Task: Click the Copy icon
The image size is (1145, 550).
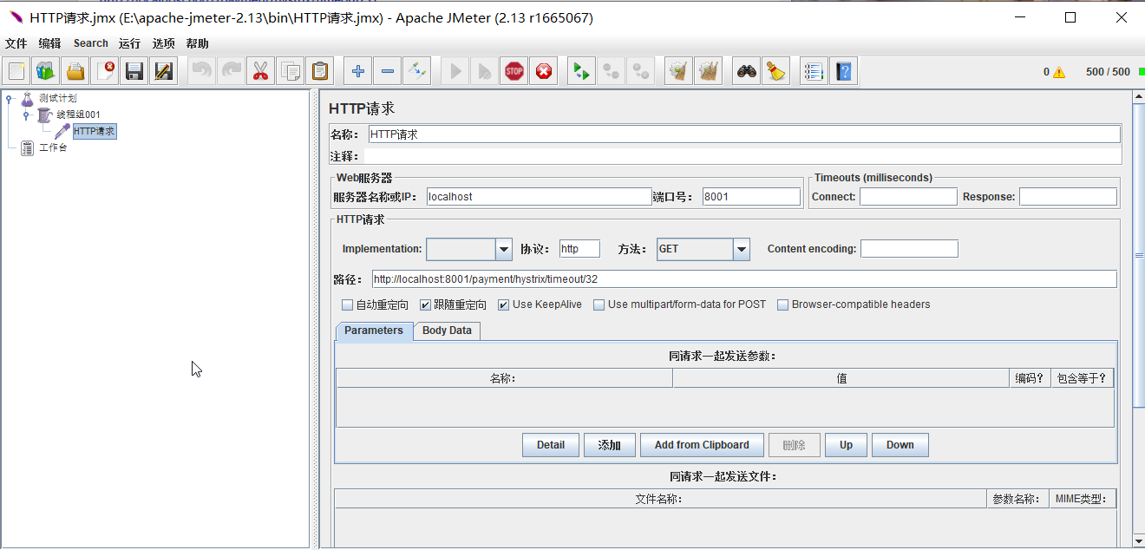Action: pyautogui.click(x=290, y=71)
